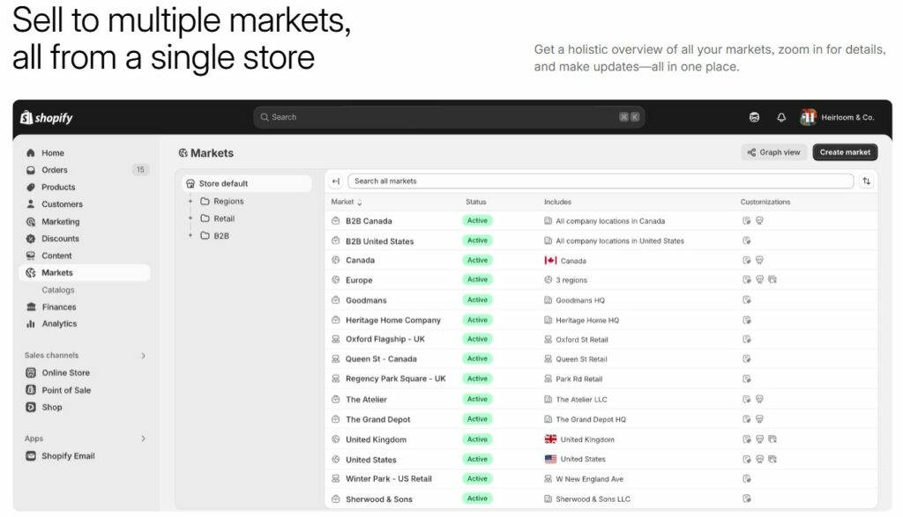Click the United Kingdom row's last customization icon
The width and height of the screenshot is (903, 517).
click(772, 439)
